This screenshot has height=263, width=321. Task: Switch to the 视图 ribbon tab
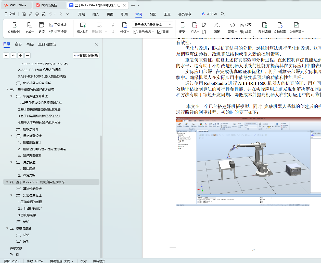[153, 14]
